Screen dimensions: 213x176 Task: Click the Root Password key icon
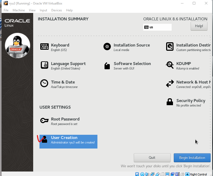44,121
